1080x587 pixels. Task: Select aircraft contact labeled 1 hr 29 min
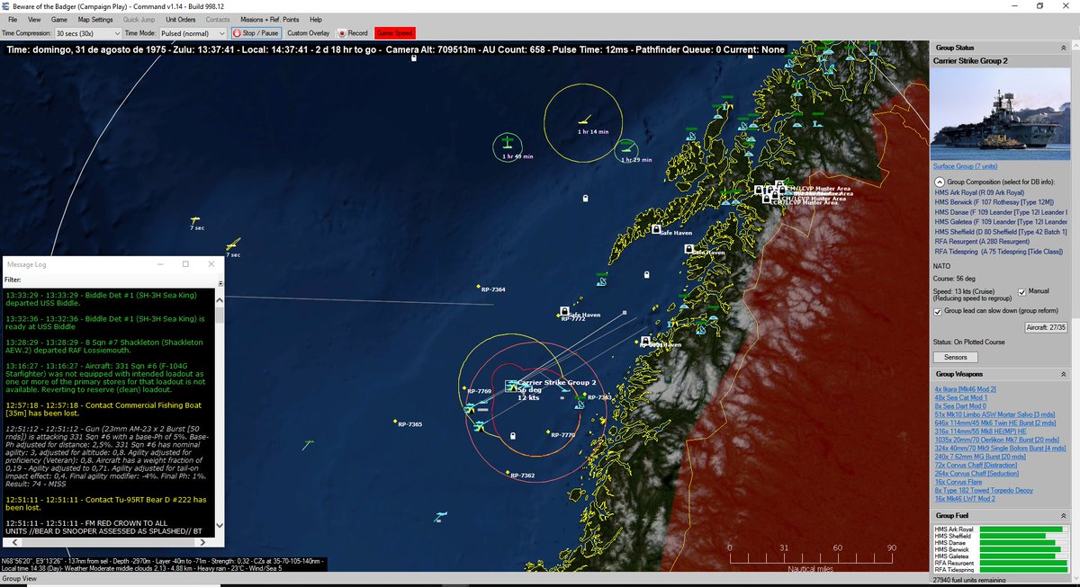click(626, 149)
